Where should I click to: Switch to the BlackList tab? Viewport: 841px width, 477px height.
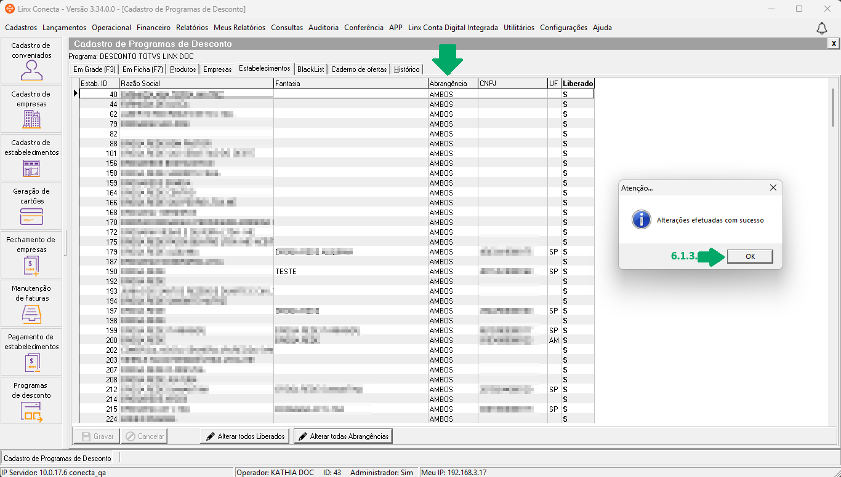click(311, 69)
